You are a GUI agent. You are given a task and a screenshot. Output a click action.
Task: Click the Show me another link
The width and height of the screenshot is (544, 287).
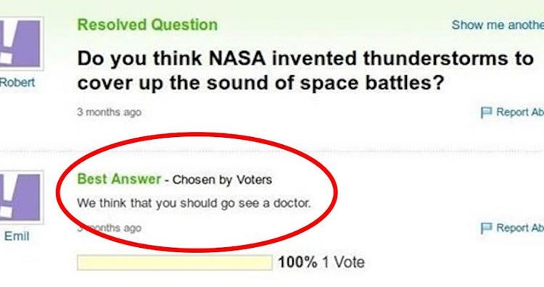pos(498,25)
